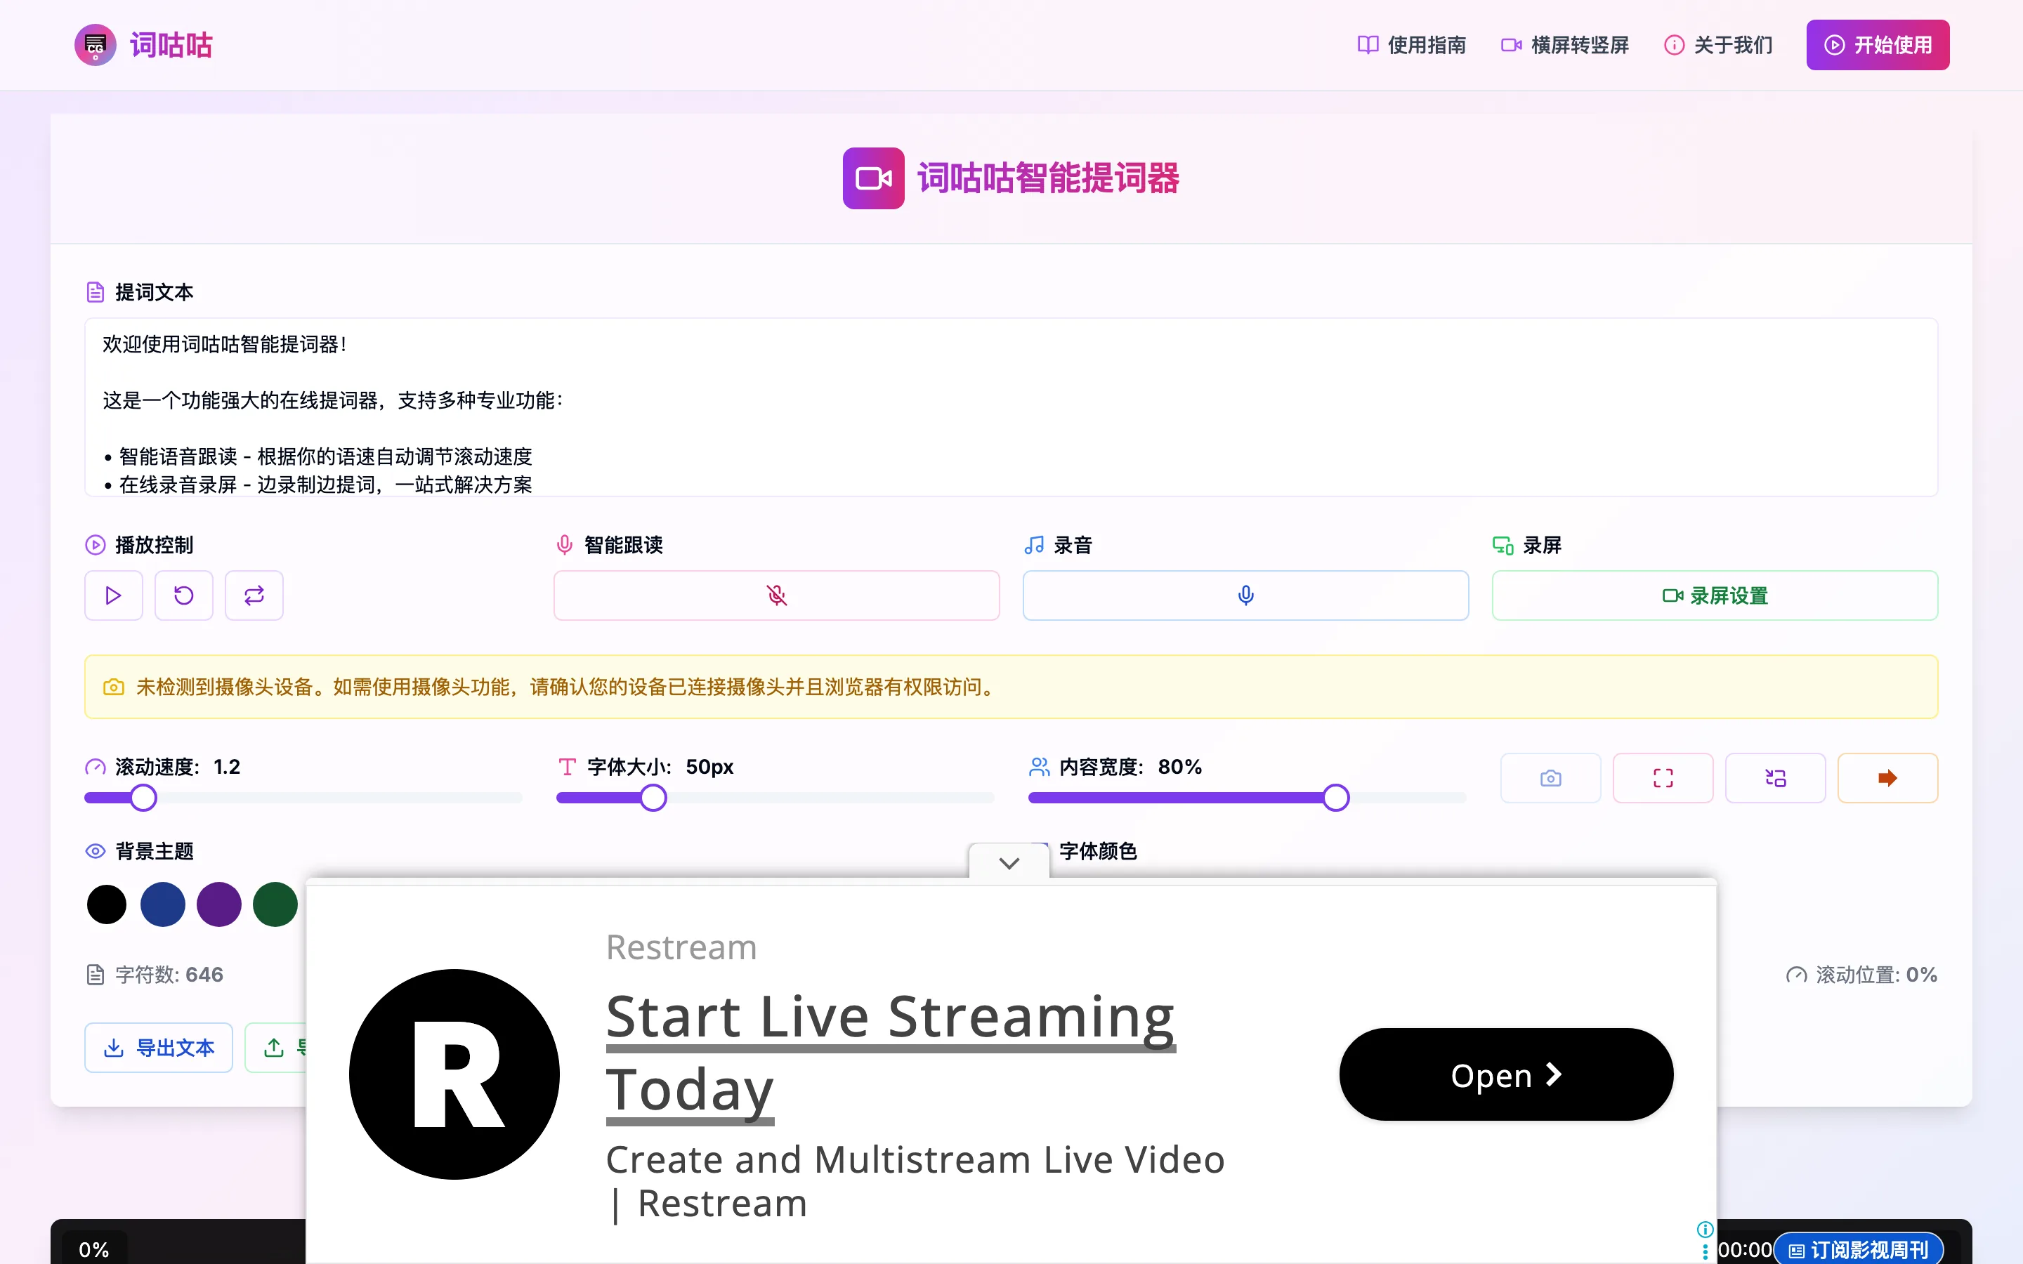
Task: Go to 关于我们 page
Action: pyautogui.click(x=1719, y=45)
